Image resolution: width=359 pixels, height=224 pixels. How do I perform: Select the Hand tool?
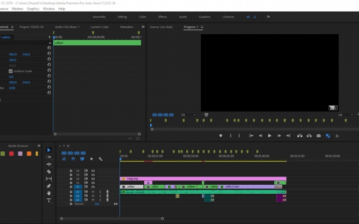coord(49,193)
